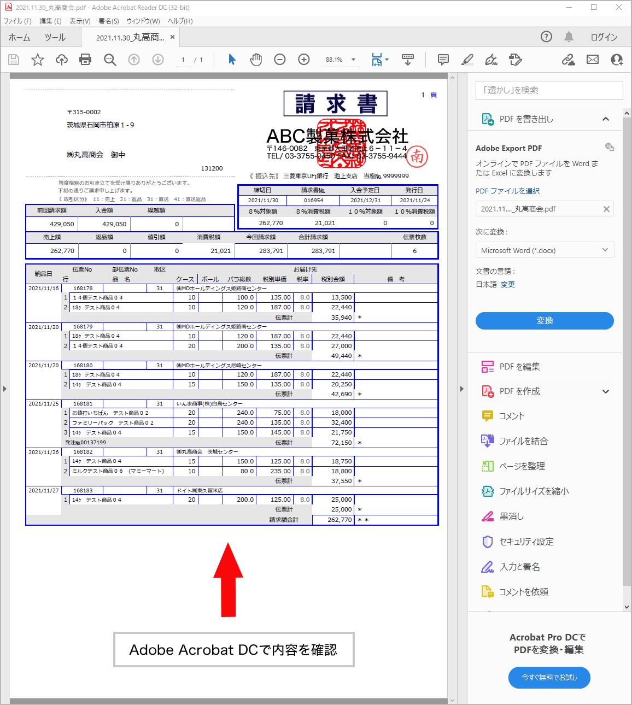Click the document scroll up arrow
The image size is (632, 705).
pos(452,78)
